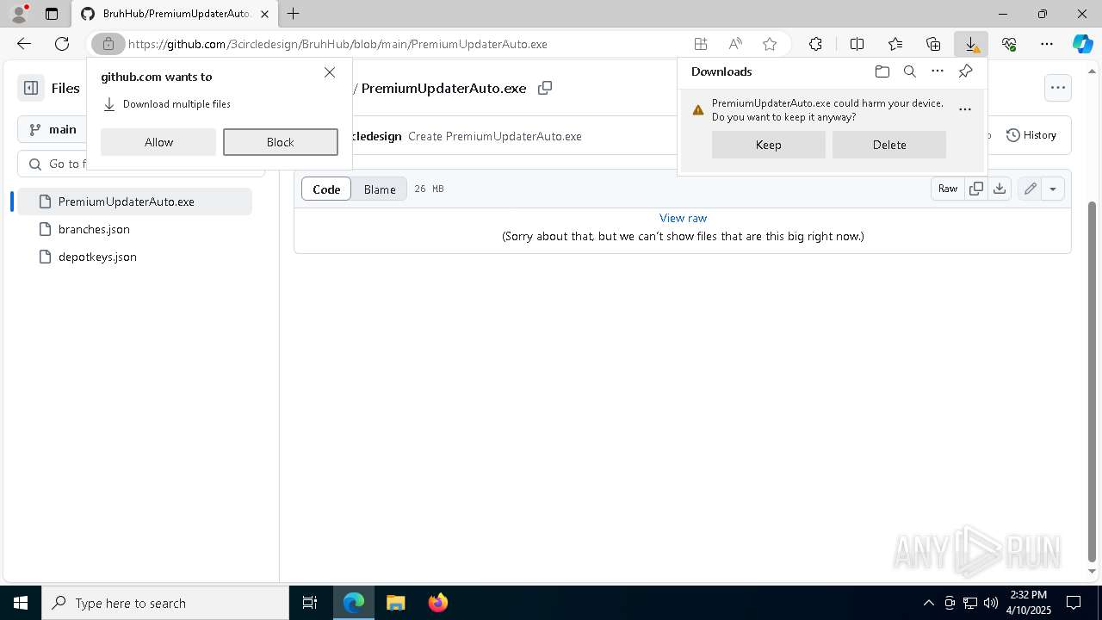Open the Meet Now icon in system tray

[950, 603]
